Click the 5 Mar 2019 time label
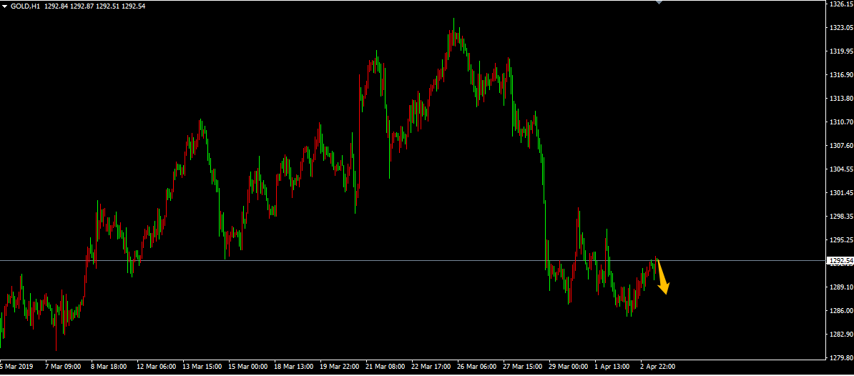The height and width of the screenshot is (376, 854). click(16, 367)
